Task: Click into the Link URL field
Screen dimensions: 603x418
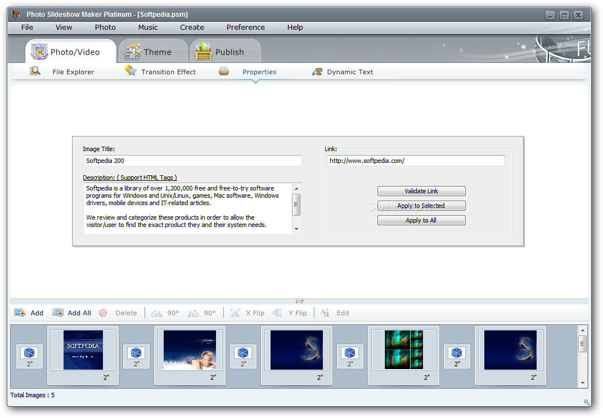Action: pos(416,161)
